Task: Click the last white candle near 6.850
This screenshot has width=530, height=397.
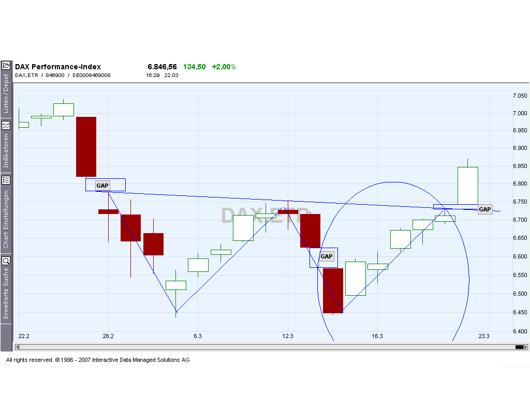Action: 468,186
